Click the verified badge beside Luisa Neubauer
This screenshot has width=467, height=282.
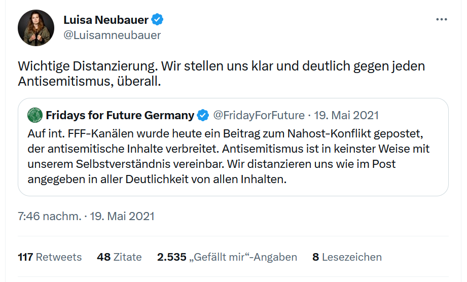[158, 20]
